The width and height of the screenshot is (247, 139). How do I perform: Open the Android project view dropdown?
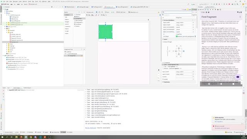point(7,7)
